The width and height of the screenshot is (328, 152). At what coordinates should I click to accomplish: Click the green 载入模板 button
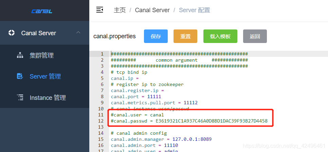220,36
